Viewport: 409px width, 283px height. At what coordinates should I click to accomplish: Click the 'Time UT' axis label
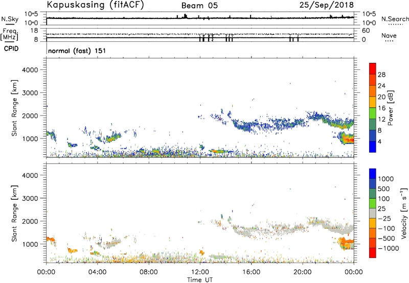click(x=200, y=280)
